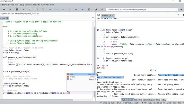Stop debugging with the blue square icon

pyautogui.click(x=83, y=10)
